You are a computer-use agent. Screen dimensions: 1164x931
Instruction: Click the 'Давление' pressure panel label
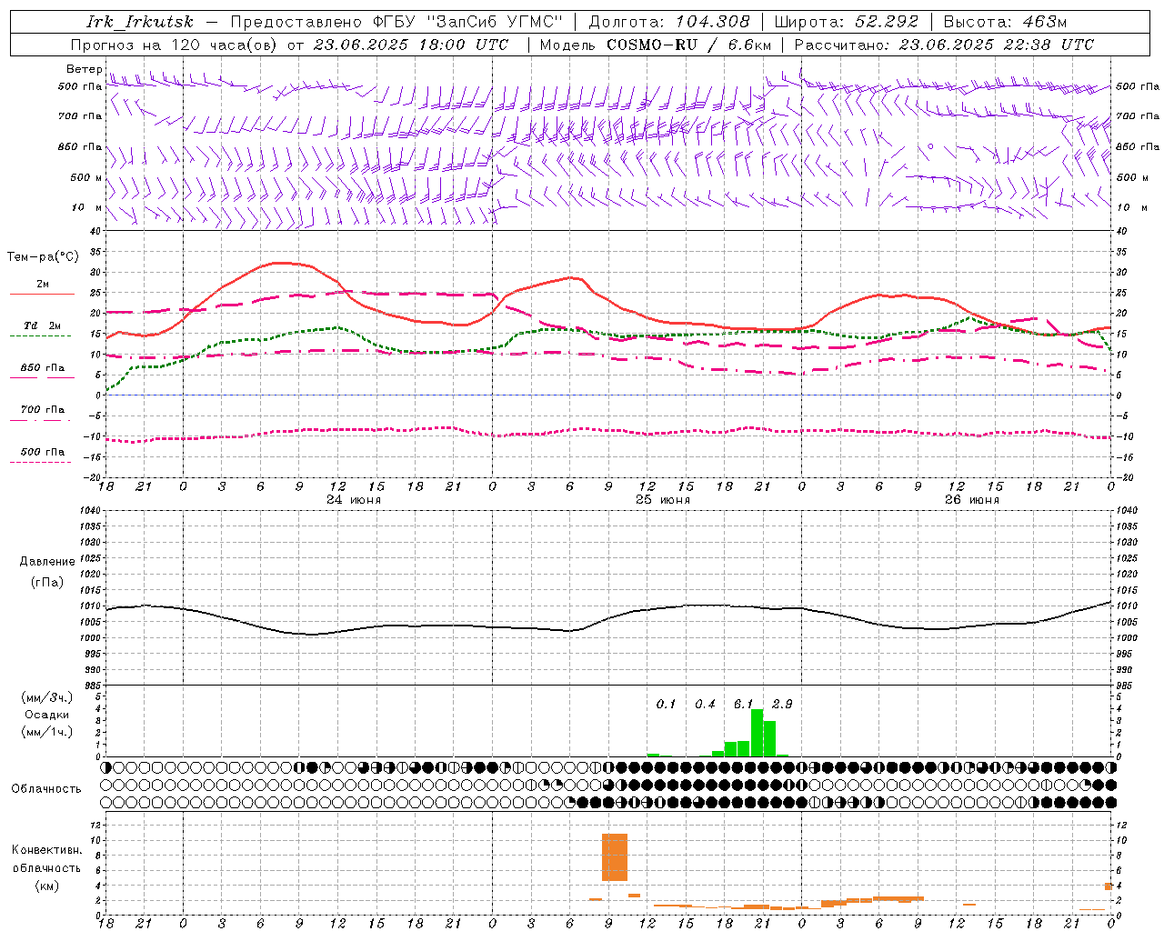(x=47, y=562)
